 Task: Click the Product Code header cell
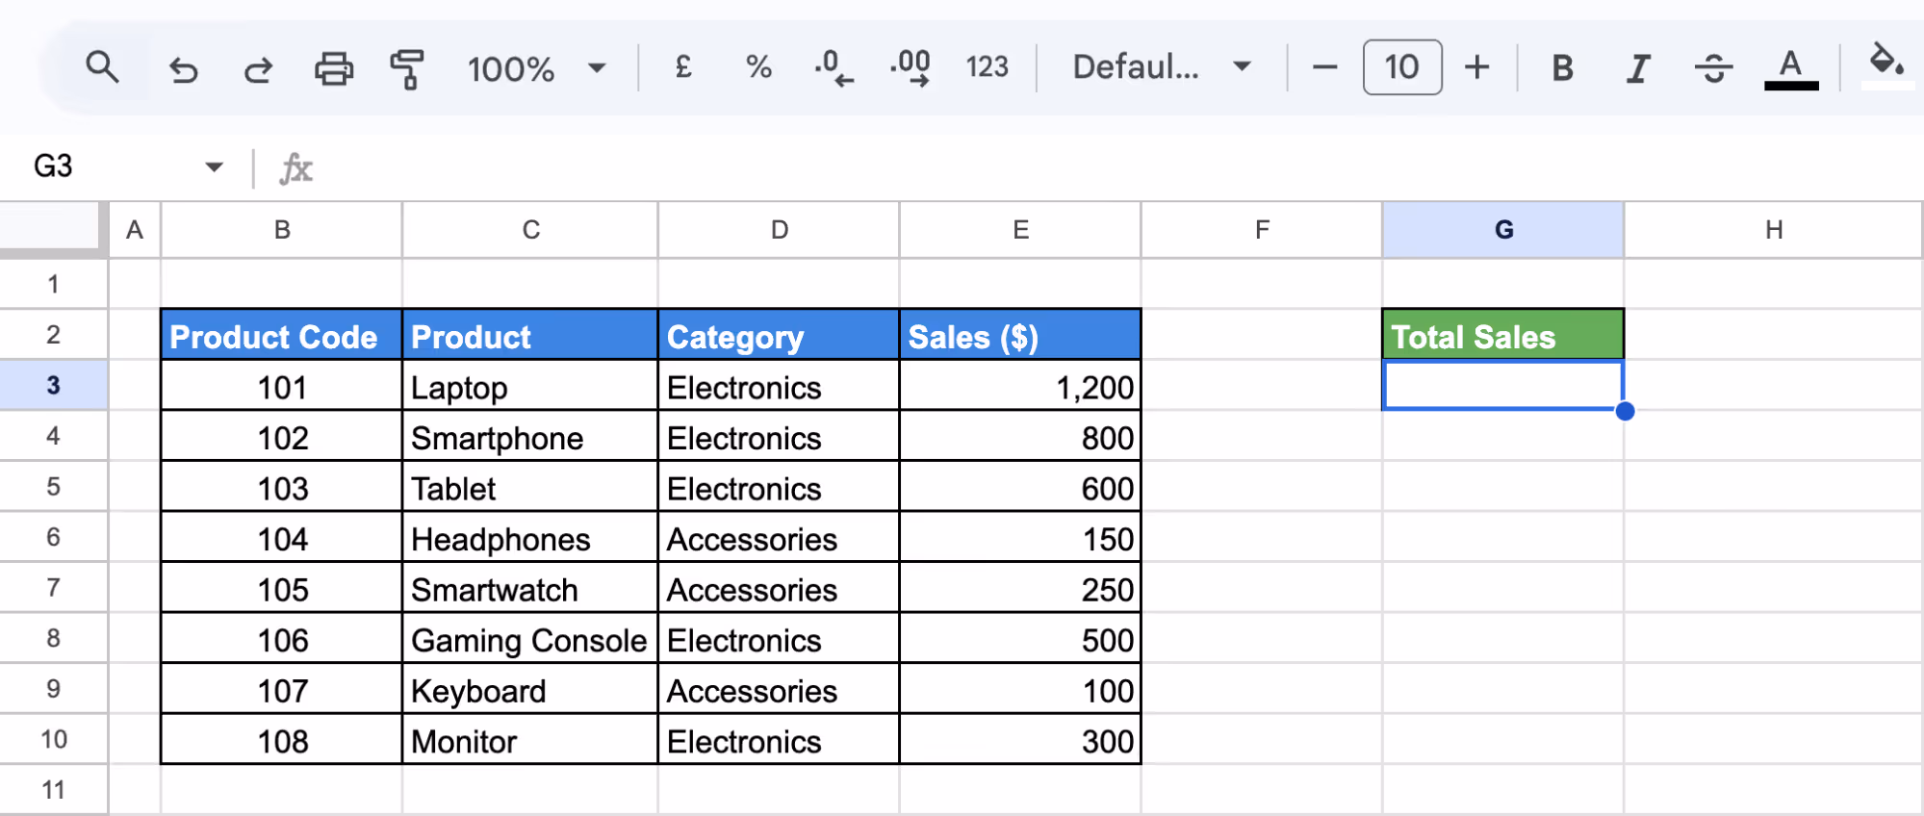(281, 335)
